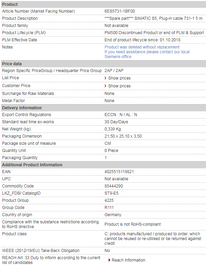Image resolution: width=206 pixels, height=266 pixels.
Task: Click the 'Product is not RoHS-compliant' text
Action: [133, 224]
